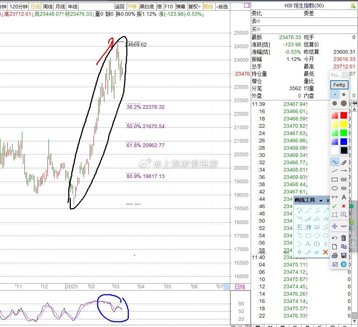Image resolution: width=358 pixels, height=327 pixels.
Task: Select the filled gray rectangle tool
Action: coord(344,180)
